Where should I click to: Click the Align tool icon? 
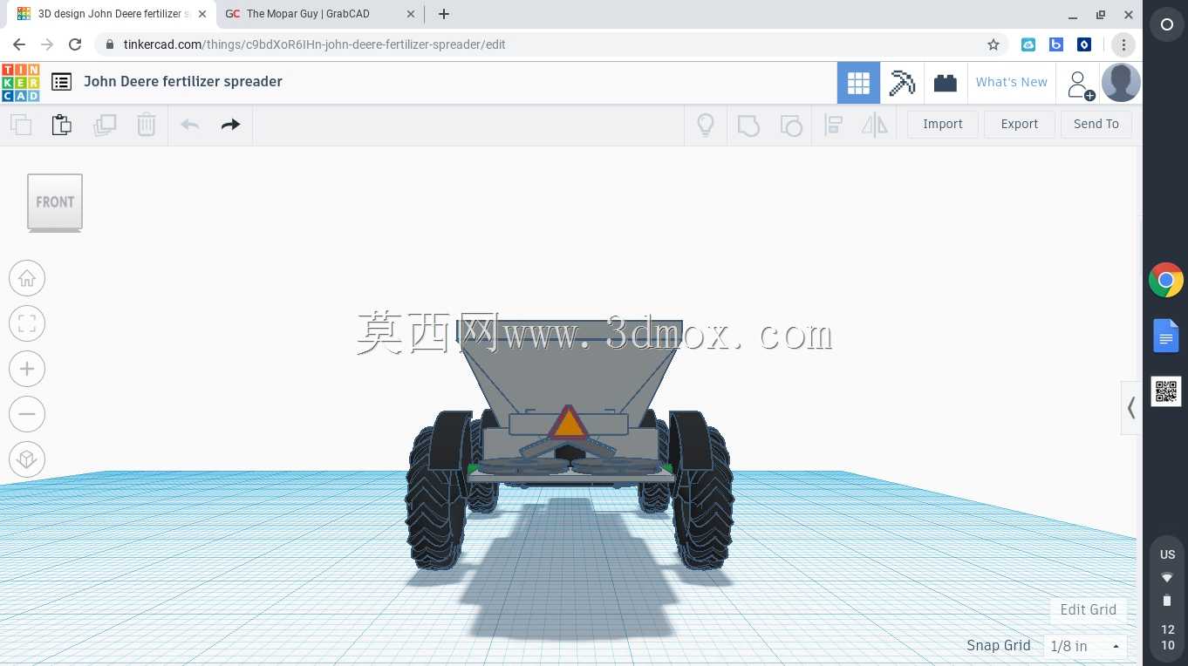click(x=833, y=125)
